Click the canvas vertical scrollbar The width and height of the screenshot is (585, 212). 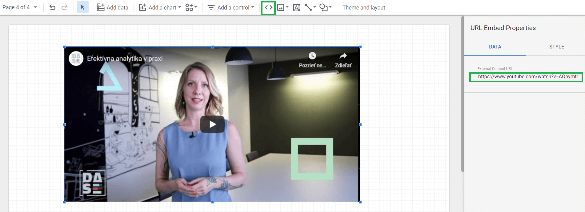pos(463,94)
